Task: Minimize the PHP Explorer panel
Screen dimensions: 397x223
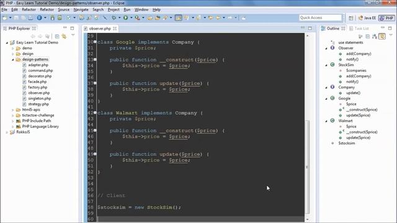Action: [x=65, y=27]
